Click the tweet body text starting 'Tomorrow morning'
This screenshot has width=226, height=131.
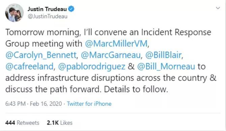pos(111,60)
